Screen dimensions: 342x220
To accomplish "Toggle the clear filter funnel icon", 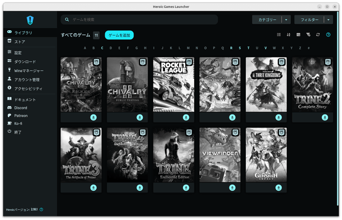I will (x=308, y=35).
